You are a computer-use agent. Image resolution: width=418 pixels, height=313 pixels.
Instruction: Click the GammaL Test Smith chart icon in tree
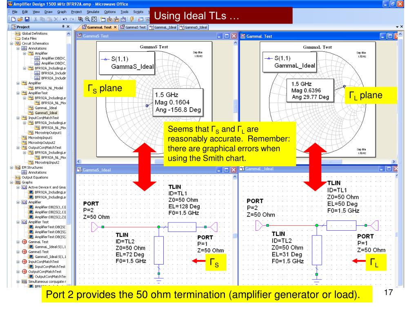(x=24, y=242)
